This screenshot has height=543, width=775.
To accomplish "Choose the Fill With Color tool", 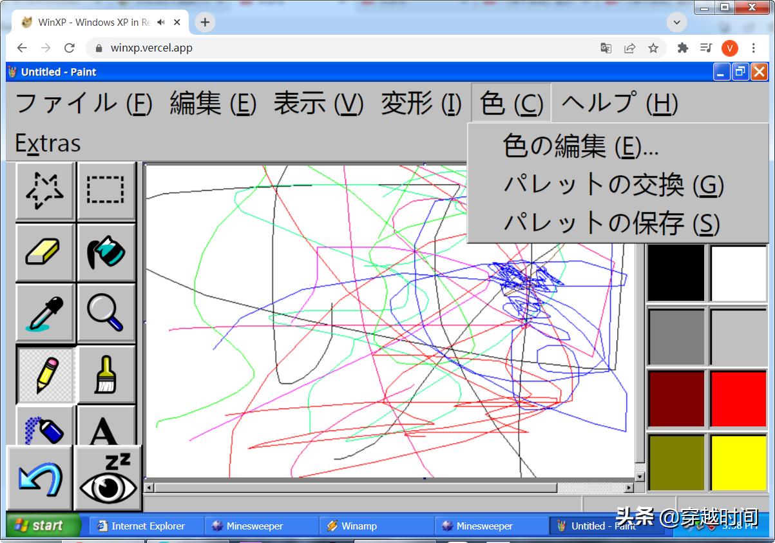I will point(106,252).
